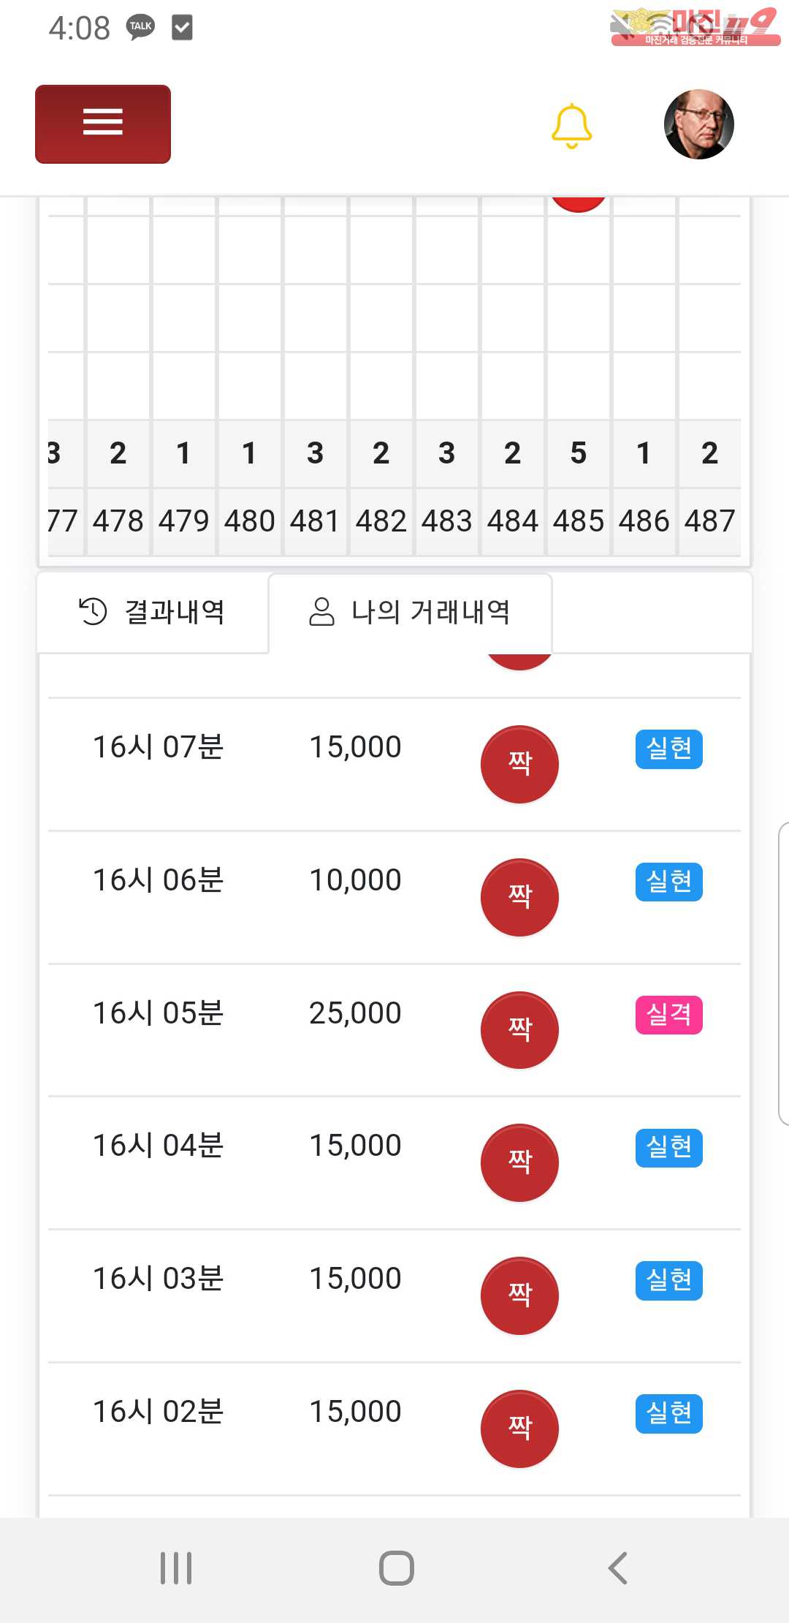Open Android recent apps button

(176, 1568)
